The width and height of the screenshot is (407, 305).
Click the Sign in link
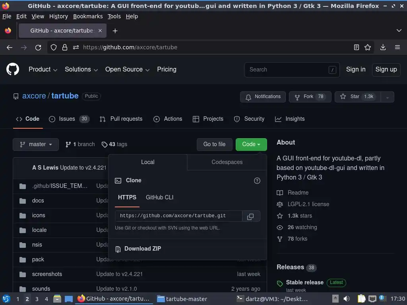[x=356, y=69]
